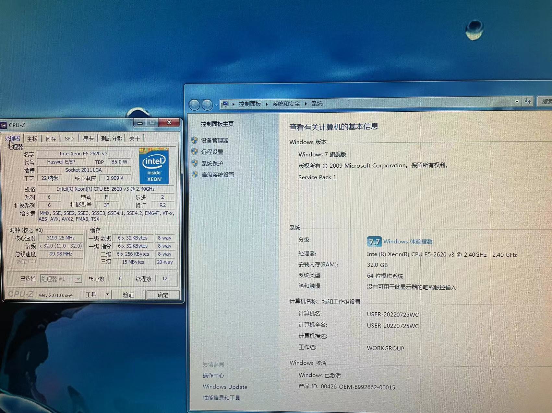This screenshot has width=552, height=413.
Task: Open 系统保护 link
Action: pyautogui.click(x=212, y=163)
